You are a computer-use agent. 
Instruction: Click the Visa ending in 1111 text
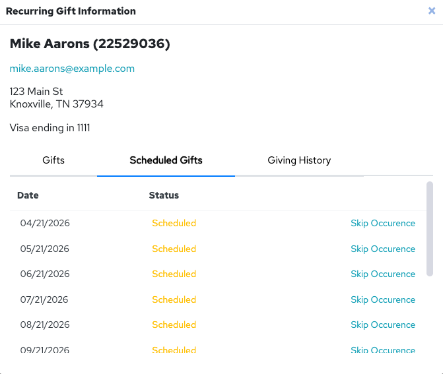[x=50, y=128]
